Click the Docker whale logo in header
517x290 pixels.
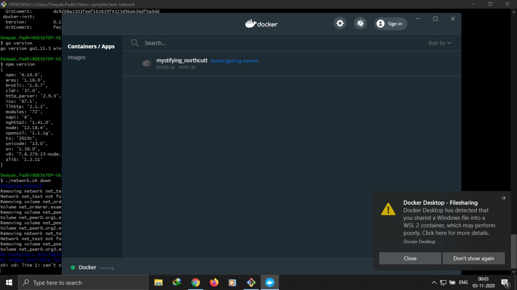tap(262, 24)
